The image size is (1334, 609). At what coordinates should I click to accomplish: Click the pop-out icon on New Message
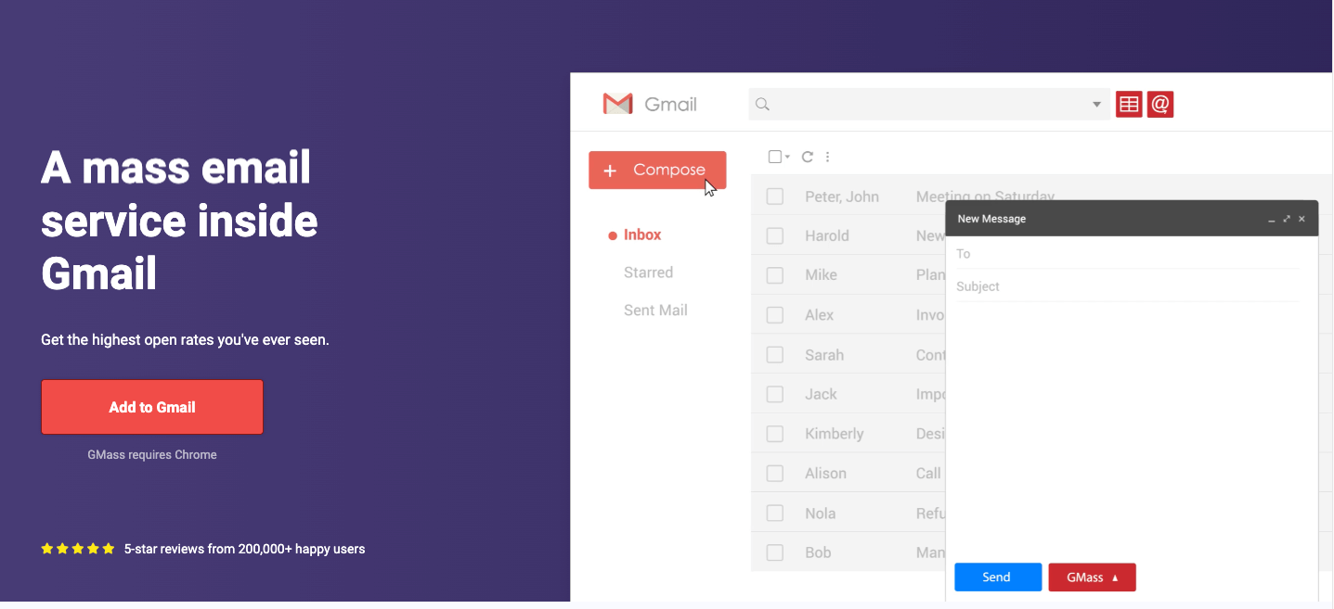click(x=1287, y=218)
